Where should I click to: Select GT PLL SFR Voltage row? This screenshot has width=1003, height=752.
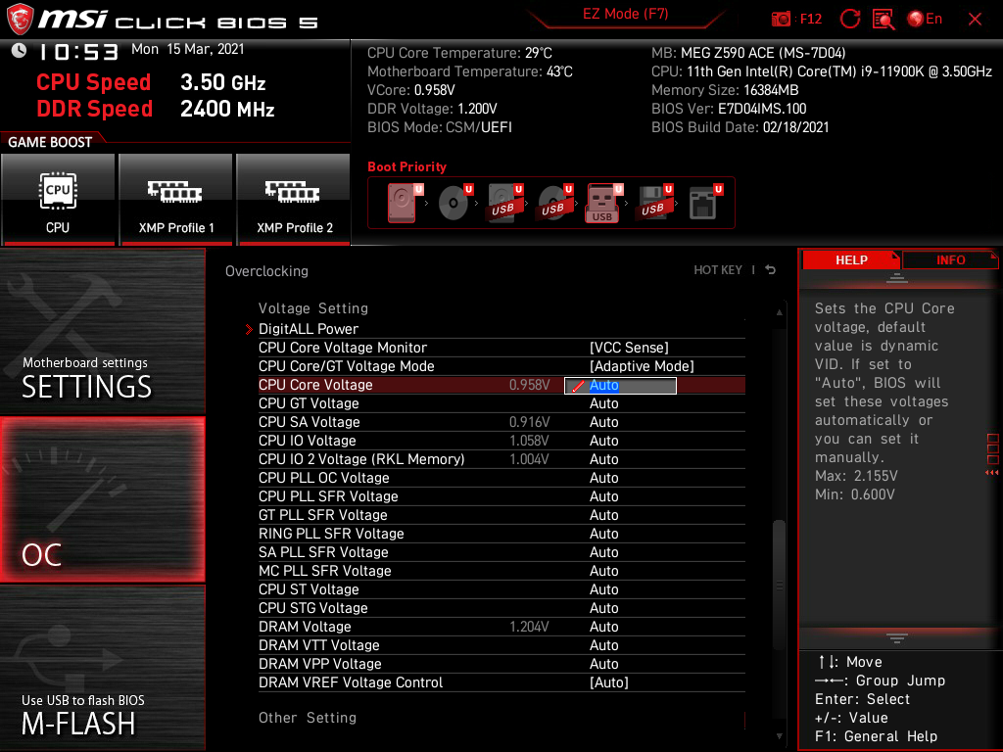501,515
